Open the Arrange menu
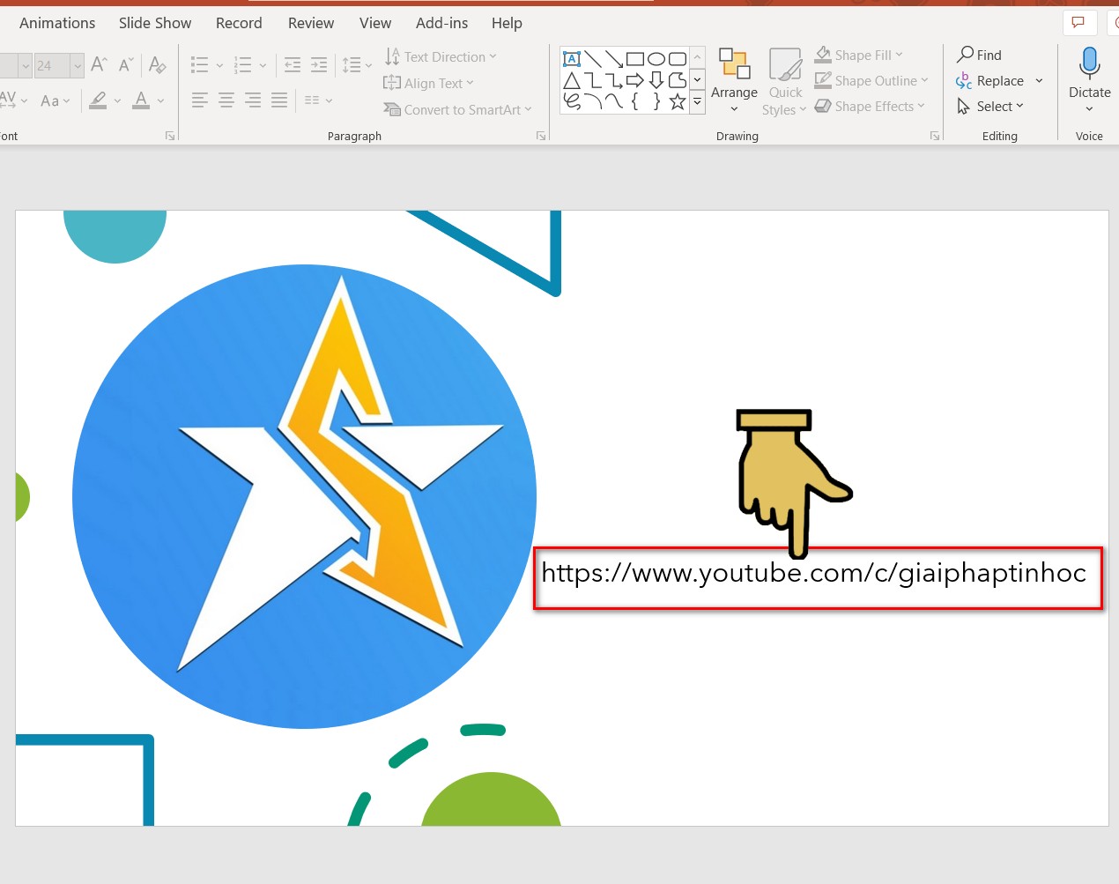The height and width of the screenshot is (884, 1119). (734, 81)
